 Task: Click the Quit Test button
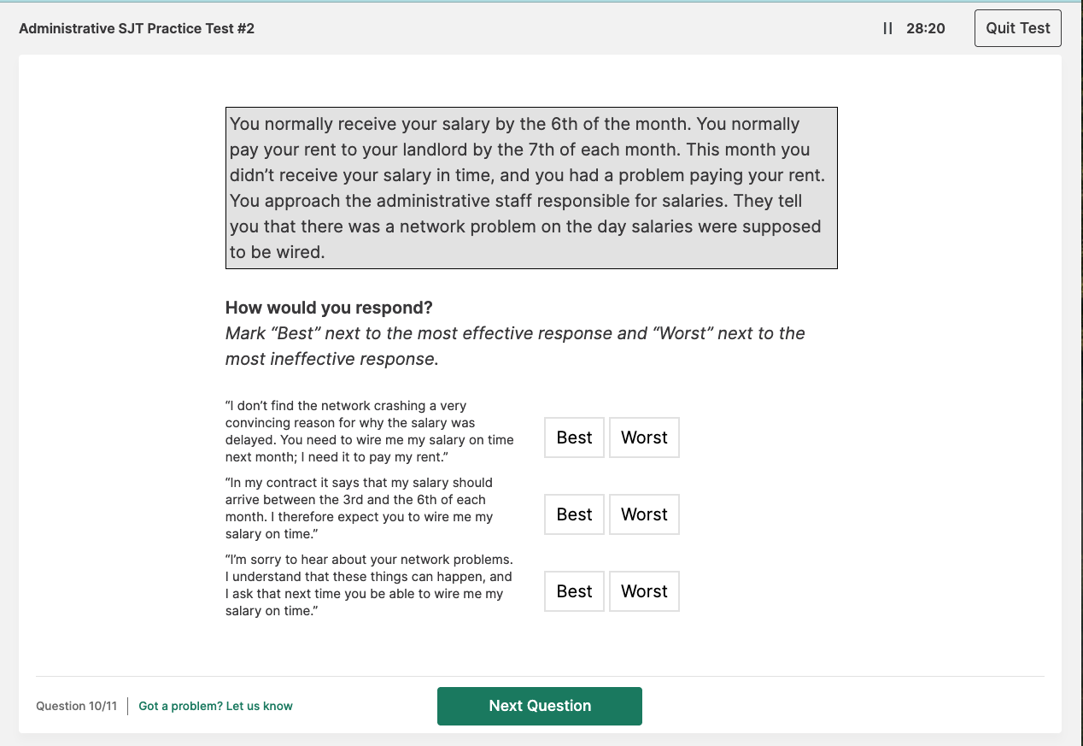tap(1017, 28)
